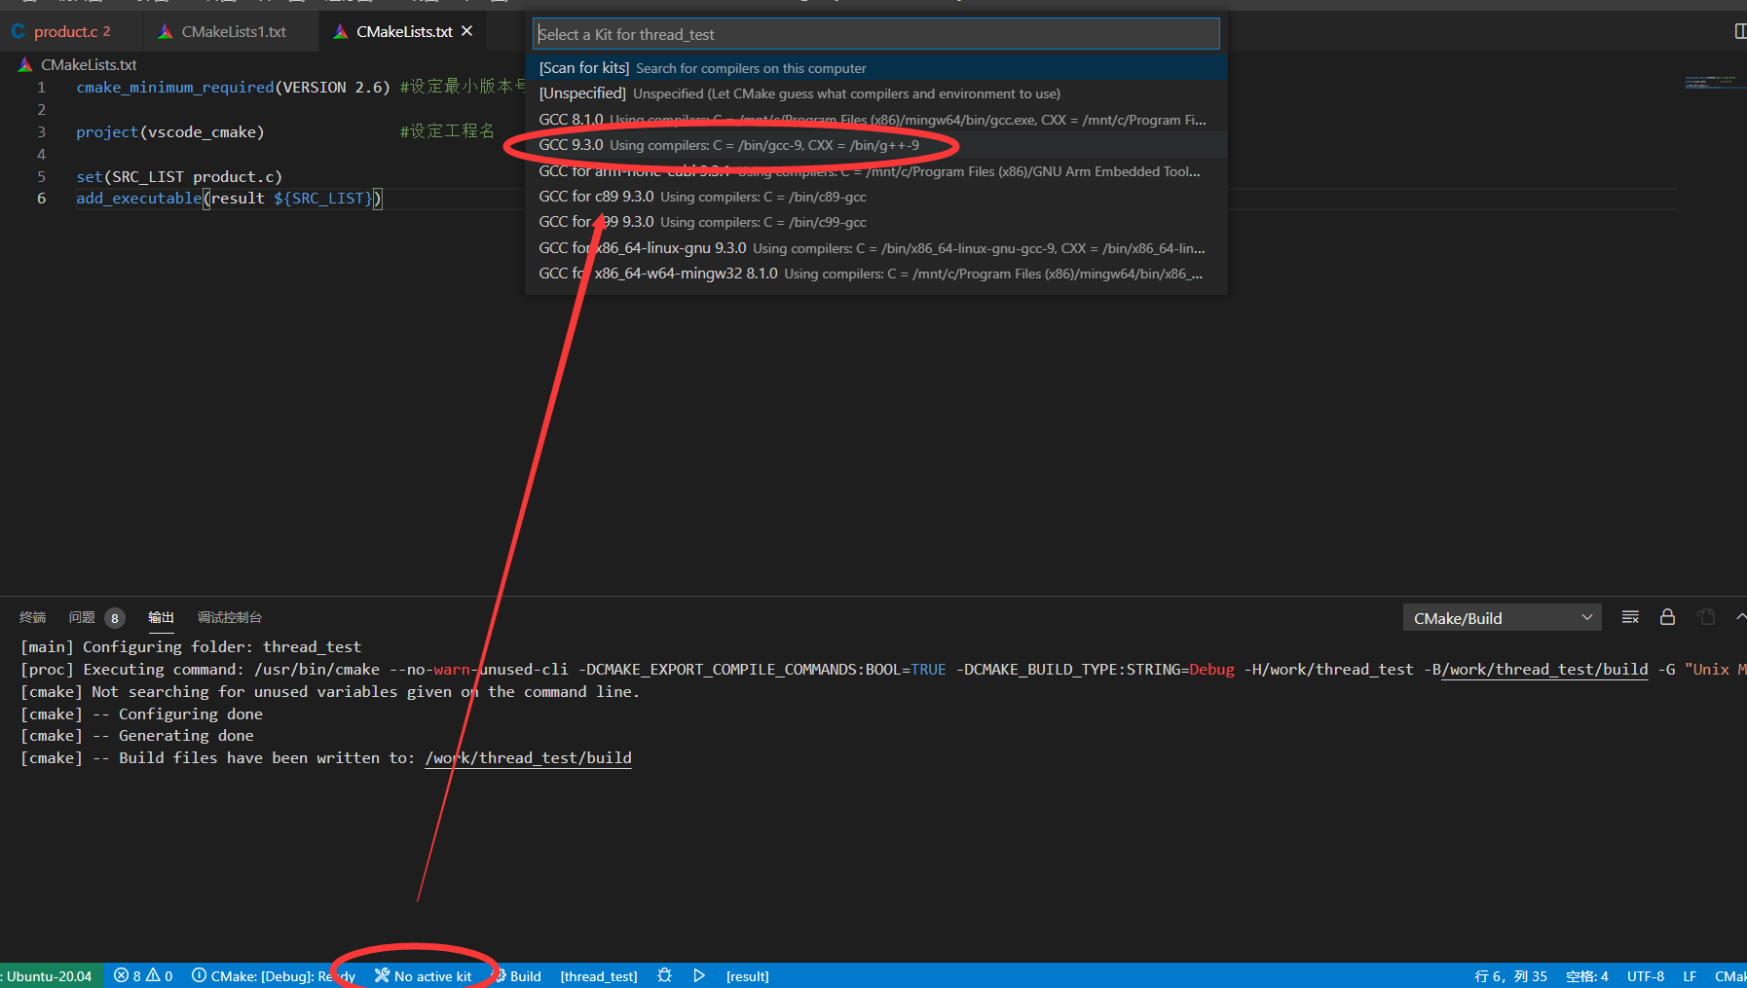Switch to the product.c tab
The width and height of the screenshot is (1747, 988).
(68, 30)
